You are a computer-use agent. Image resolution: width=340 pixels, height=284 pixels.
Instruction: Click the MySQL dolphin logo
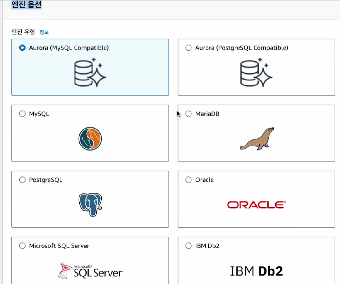[x=90, y=139]
